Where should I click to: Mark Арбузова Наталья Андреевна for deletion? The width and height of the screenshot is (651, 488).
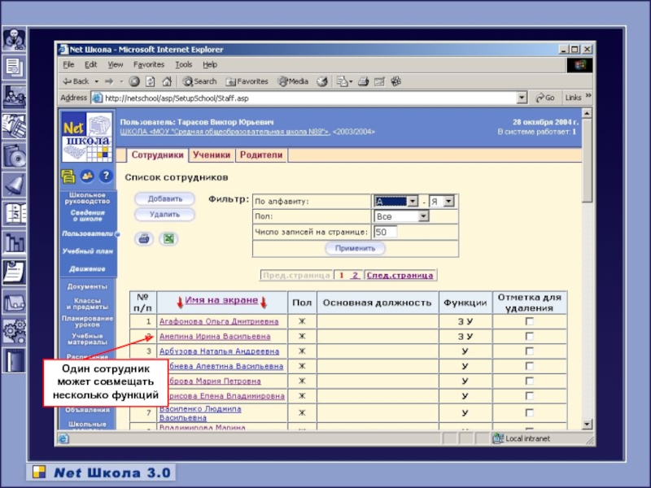(x=529, y=351)
